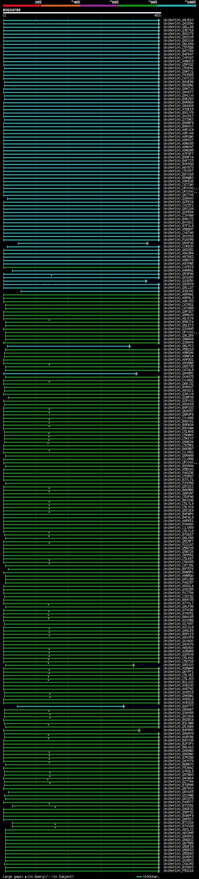Select the UniRef100_C5Y5Q8 entry
This screenshot has width=199, height=879.
coord(178,47)
